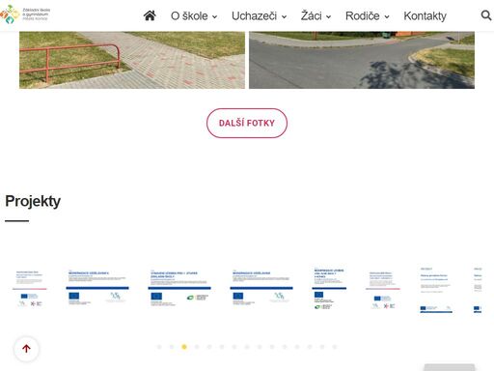Expand the Uchazeči menu chevron

tap(284, 16)
